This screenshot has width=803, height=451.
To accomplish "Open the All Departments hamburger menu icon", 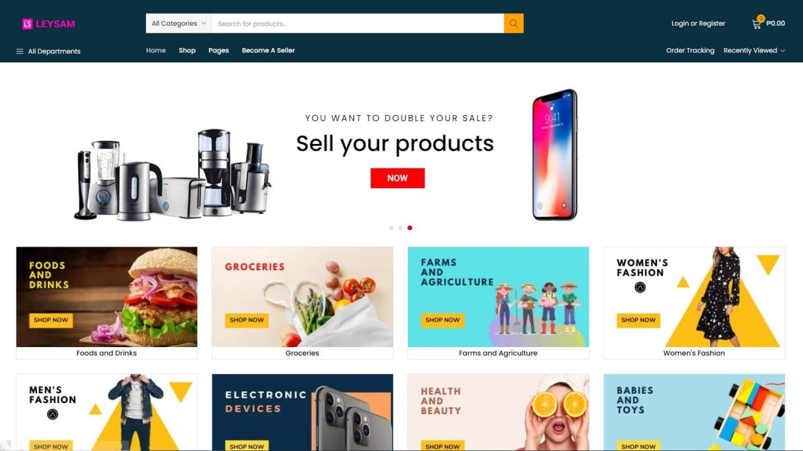I will pos(20,51).
